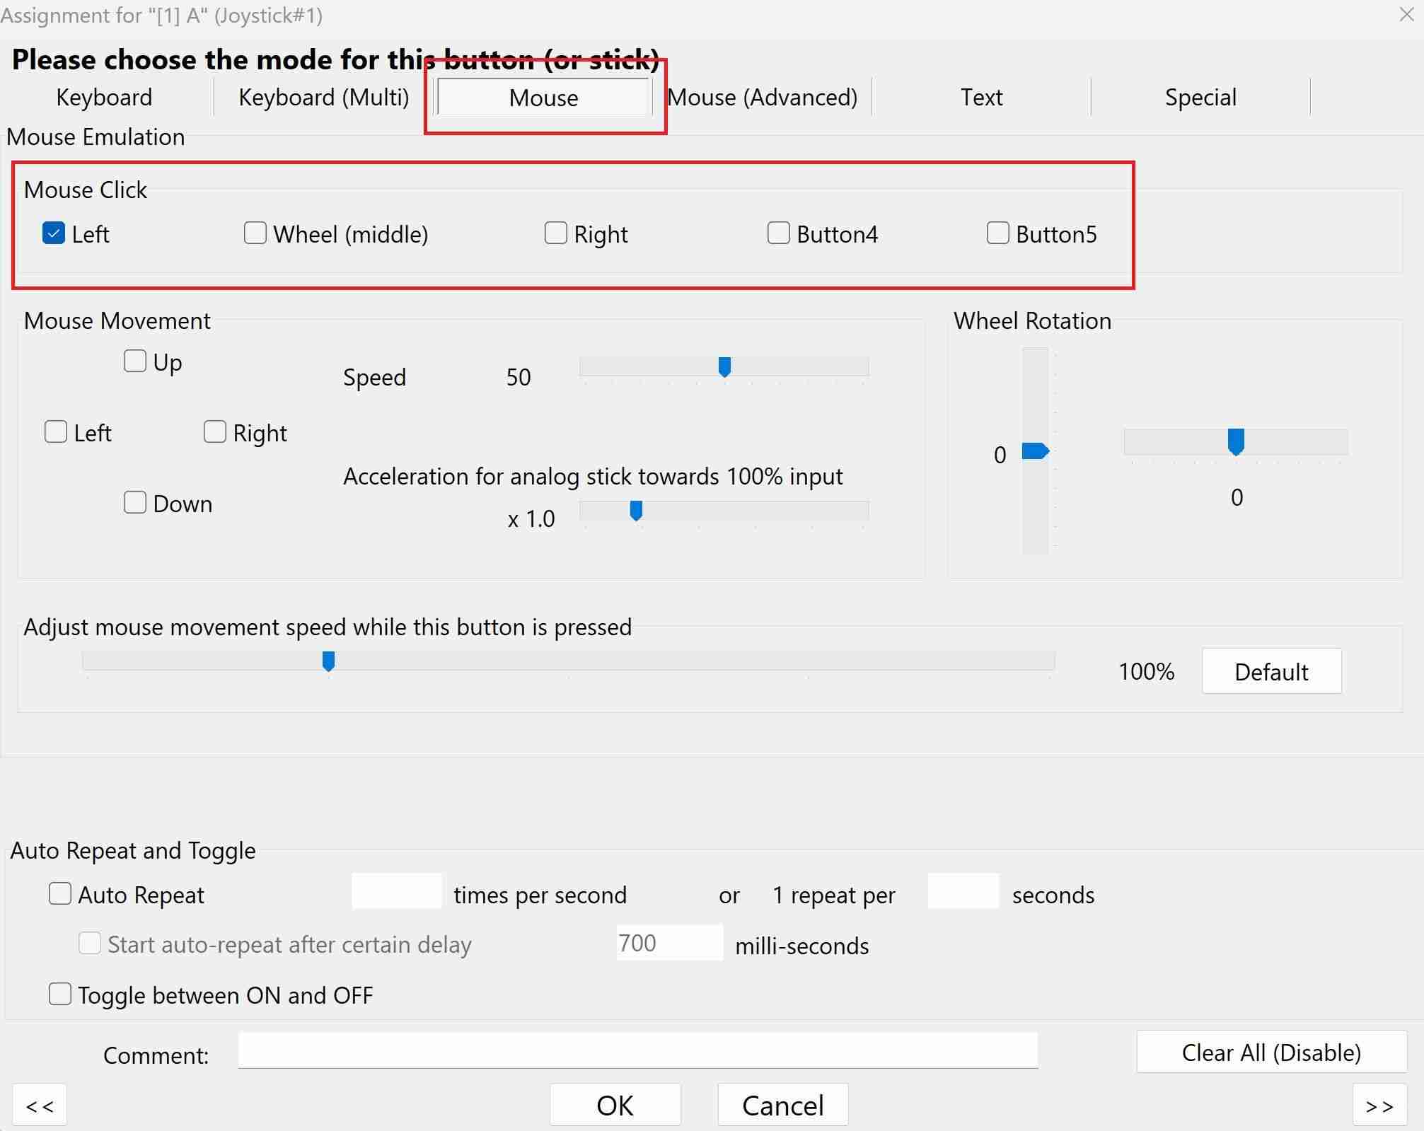Select the Mouse tab
The height and width of the screenshot is (1131, 1424).
pyautogui.click(x=543, y=97)
